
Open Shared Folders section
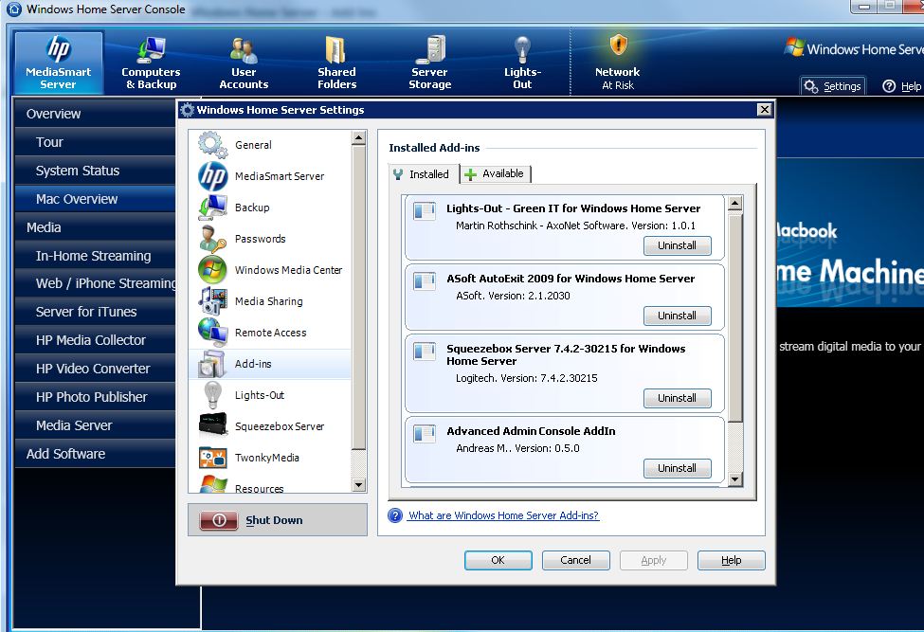coord(336,63)
